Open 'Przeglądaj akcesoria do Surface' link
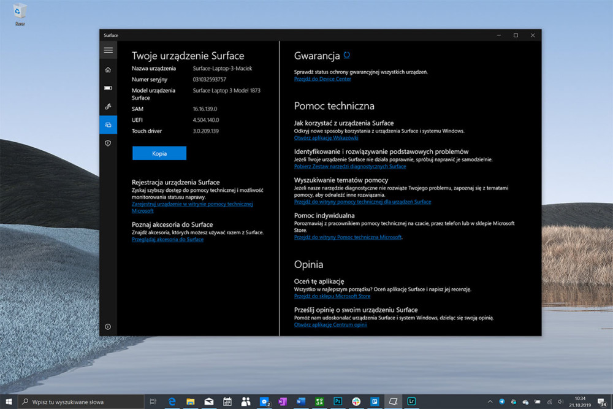 (x=167, y=239)
